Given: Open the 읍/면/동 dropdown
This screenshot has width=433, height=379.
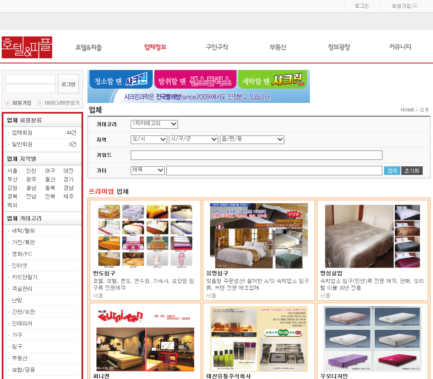Looking at the screenshot, I should click(x=252, y=139).
